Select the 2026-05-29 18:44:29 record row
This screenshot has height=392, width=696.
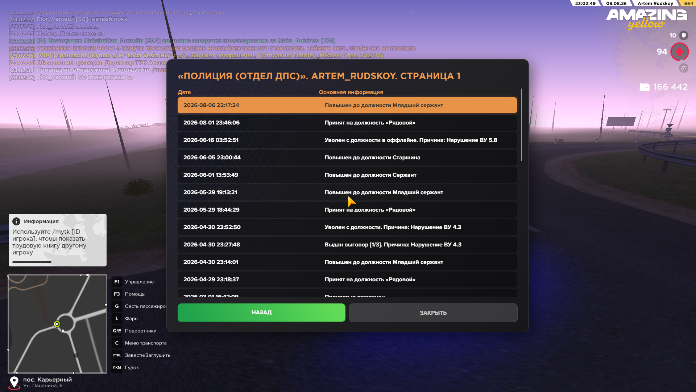point(347,210)
